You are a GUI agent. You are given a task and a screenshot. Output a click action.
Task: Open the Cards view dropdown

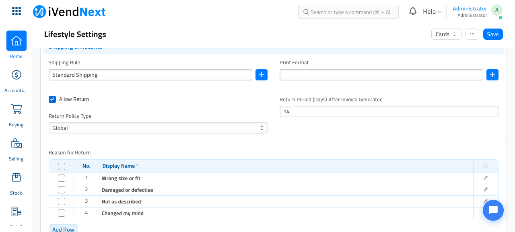[x=446, y=34]
